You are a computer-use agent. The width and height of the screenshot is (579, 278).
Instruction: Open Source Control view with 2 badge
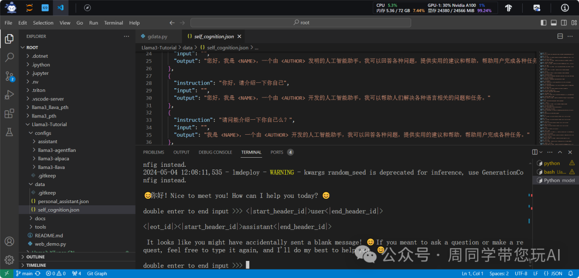[x=9, y=76]
